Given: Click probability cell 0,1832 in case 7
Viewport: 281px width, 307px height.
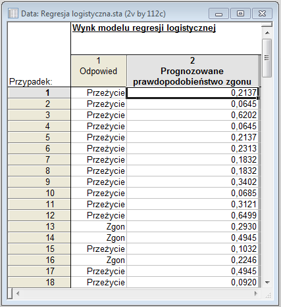Looking at the screenshot, I should [192, 159].
